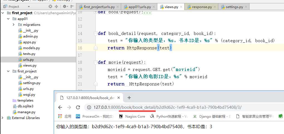Click return HttpResponse(text) line
Screen dimensions: 284x134
(x=139, y=48)
